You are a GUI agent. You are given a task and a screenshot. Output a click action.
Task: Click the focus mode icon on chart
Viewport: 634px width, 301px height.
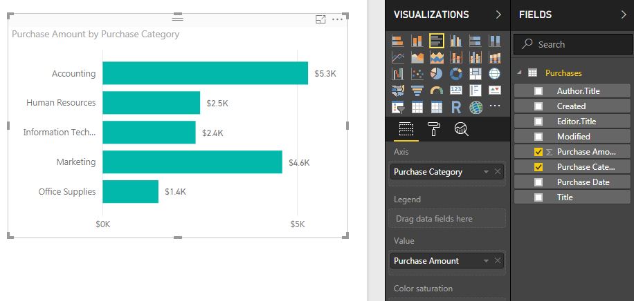pyautogui.click(x=320, y=19)
